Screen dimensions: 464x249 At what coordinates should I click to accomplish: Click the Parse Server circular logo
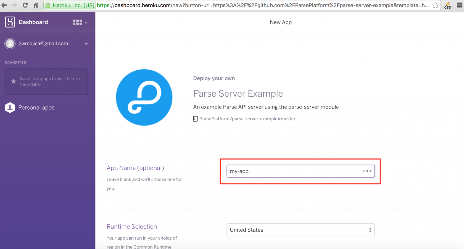tap(144, 97)
